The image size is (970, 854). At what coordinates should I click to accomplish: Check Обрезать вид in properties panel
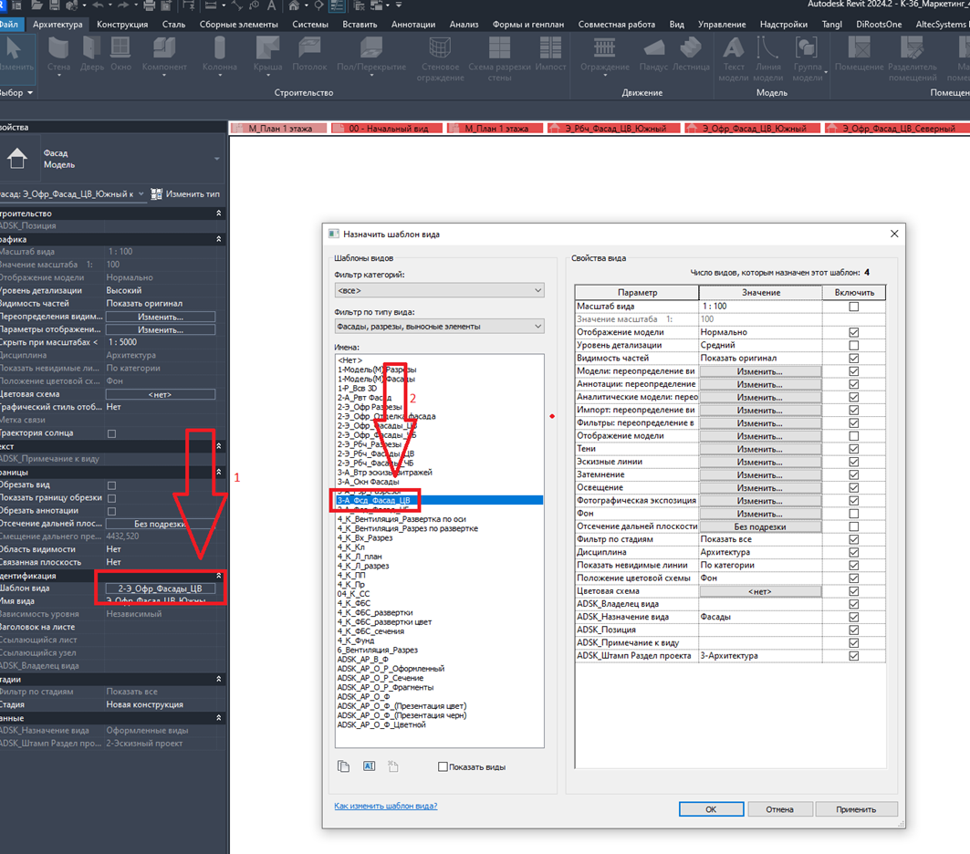tap(112, 485)
